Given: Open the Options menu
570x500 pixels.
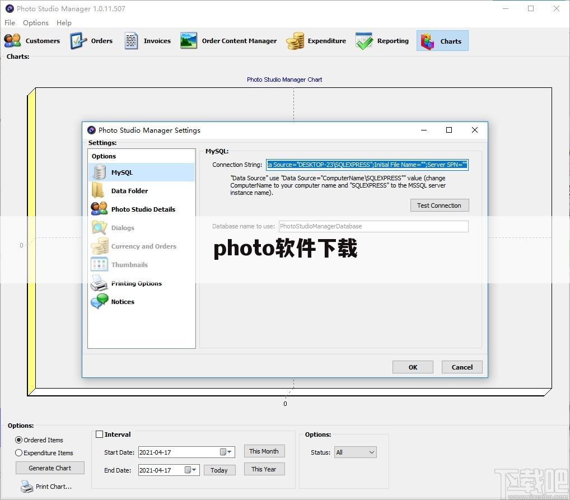Looking at the screenshot, I should click(36, 22).
